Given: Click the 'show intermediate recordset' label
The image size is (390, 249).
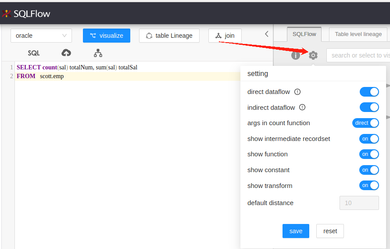Looking at the screenshot, I should click(x=289, y=139).
